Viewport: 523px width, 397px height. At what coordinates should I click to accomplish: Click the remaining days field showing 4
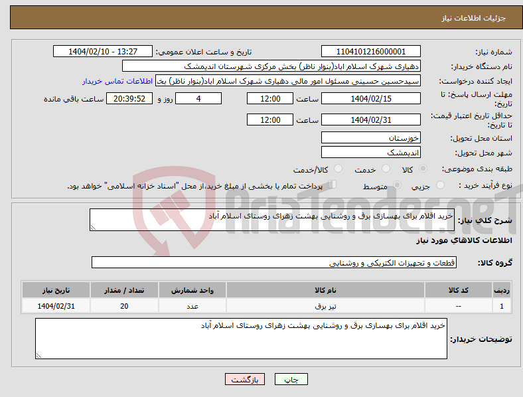coord(198,98)
